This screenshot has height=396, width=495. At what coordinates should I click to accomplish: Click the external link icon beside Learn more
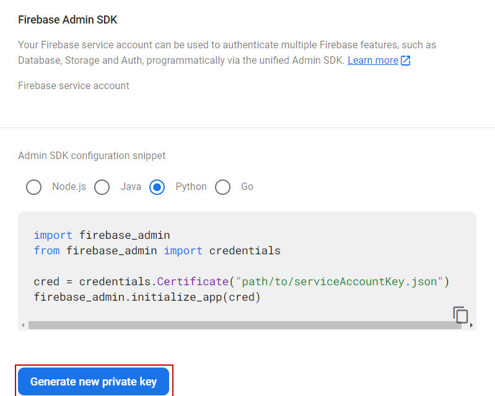click(x=406, y=61)
